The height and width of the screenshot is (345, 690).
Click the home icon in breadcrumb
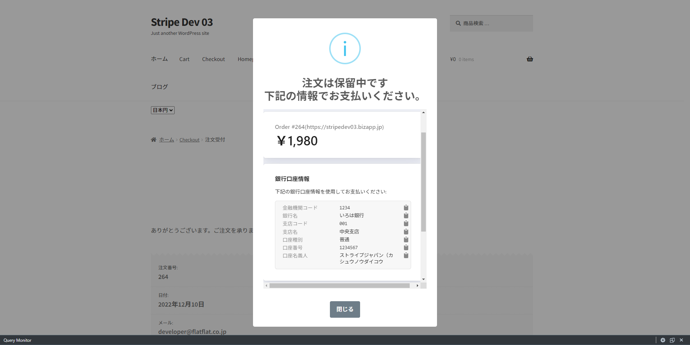click(153, 140)
